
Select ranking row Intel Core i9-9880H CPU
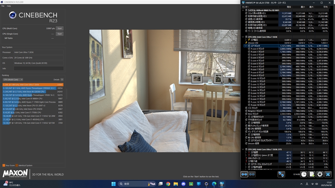33,99
